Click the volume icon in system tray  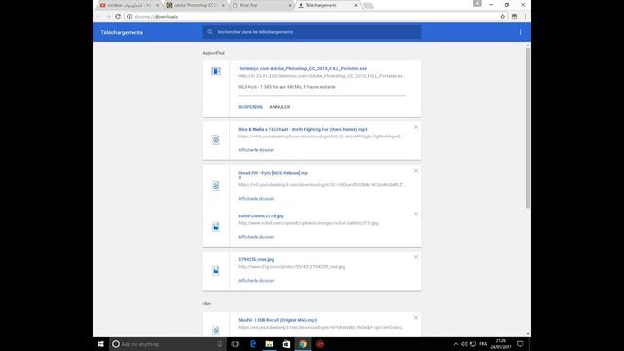click(464, 344)
